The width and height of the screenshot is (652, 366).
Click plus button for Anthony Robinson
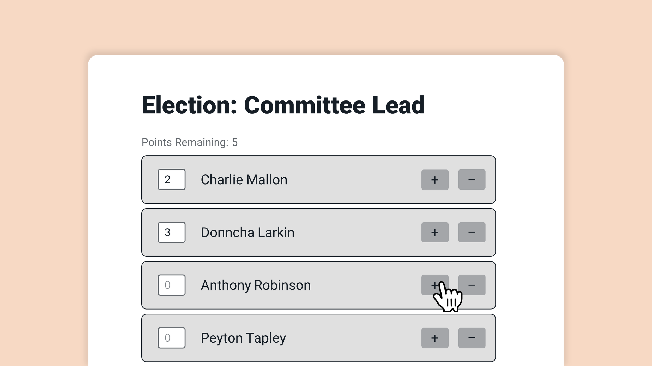[x=435, y=285]
